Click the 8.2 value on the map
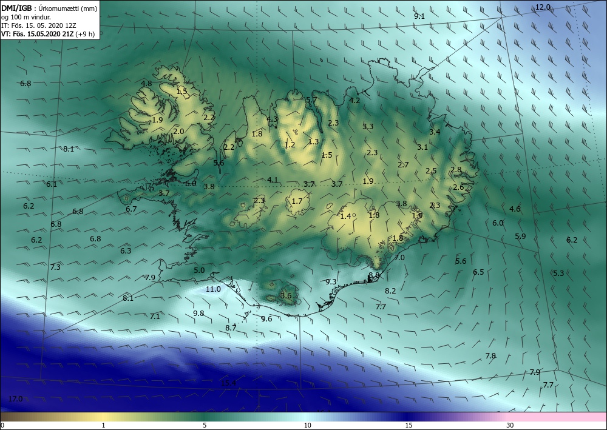607x430 pixels. (x=390, y=291)
